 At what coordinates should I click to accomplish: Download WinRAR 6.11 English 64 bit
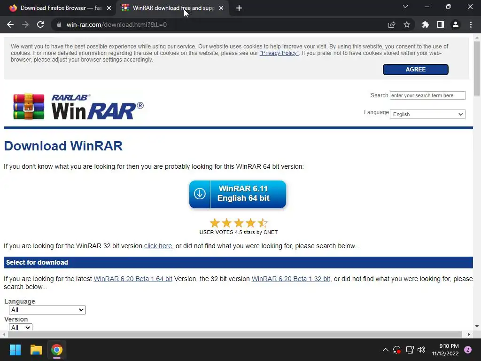click(237, 194)
